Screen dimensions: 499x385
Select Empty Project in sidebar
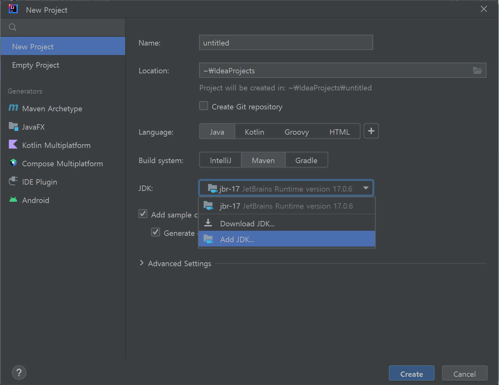tap(63, 64)
